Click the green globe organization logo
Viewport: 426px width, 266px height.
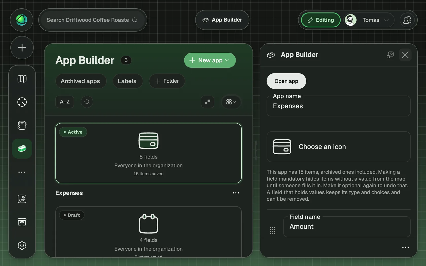click(x=22, y=20)
